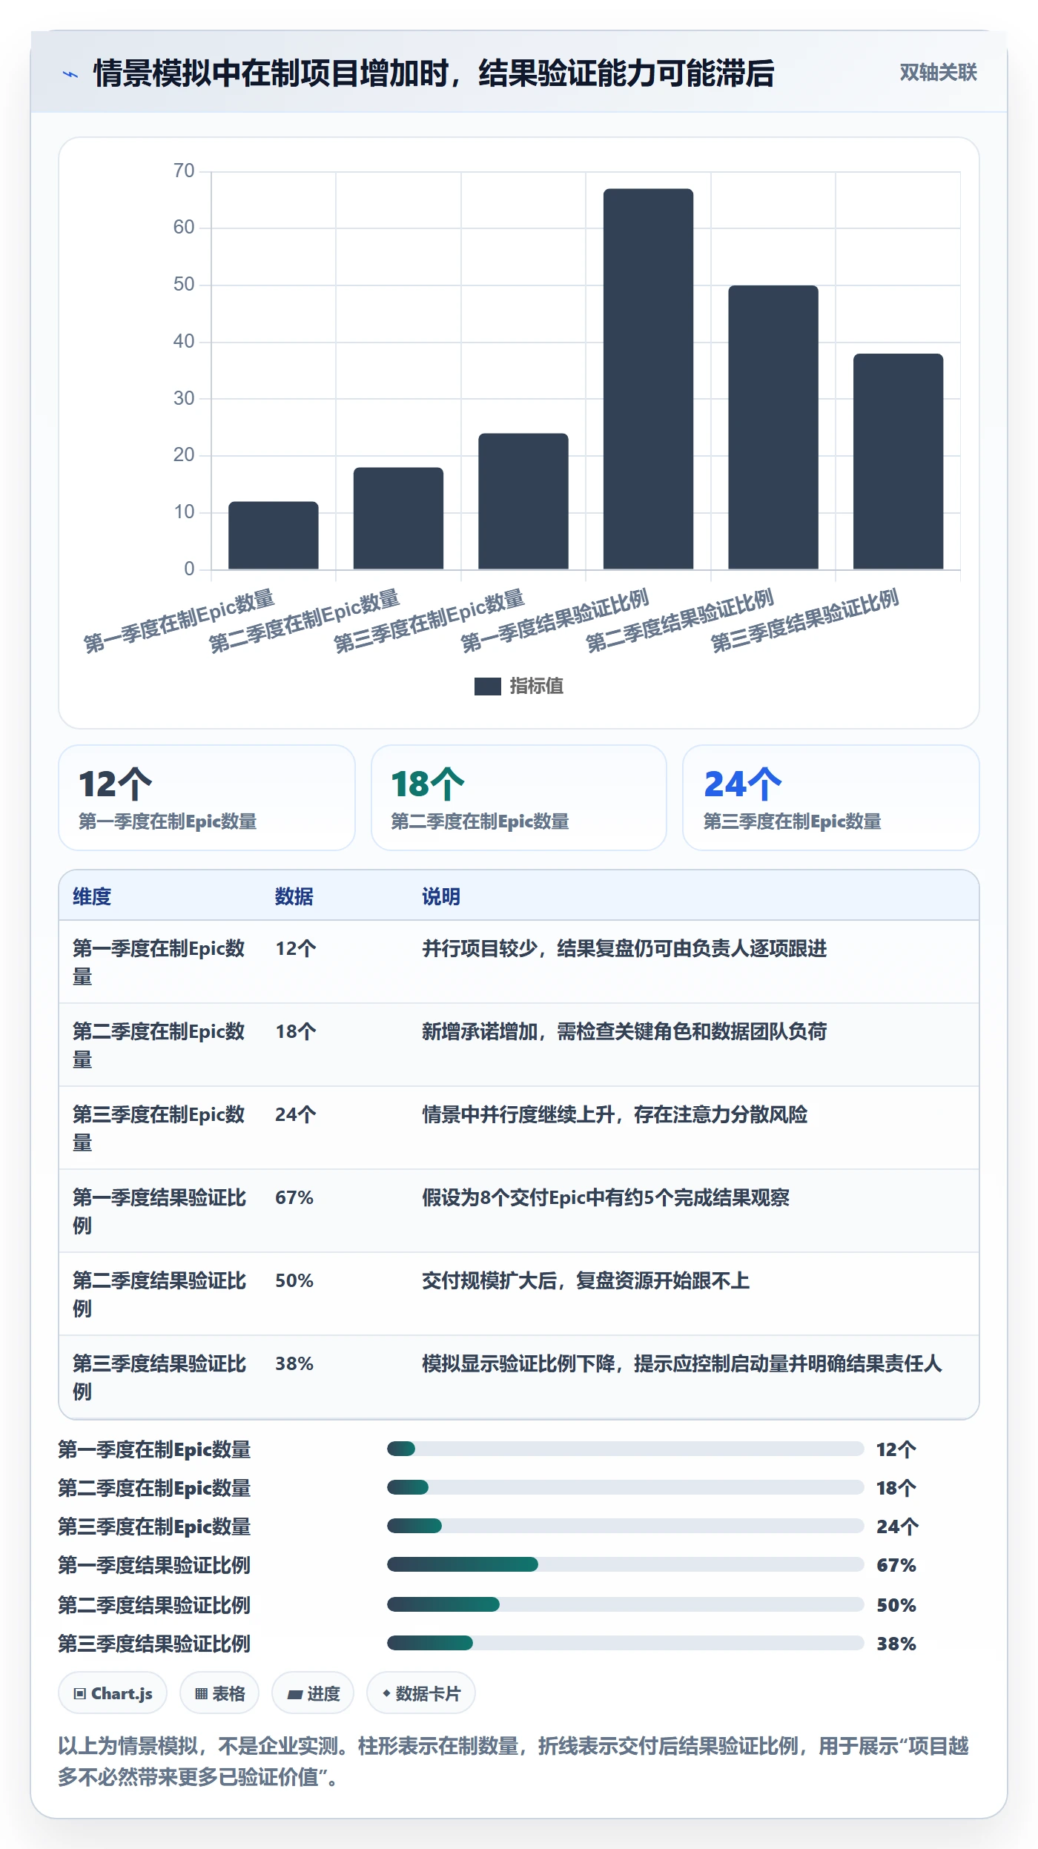Click the lightning icon beside the title

[x=70, y=74]
